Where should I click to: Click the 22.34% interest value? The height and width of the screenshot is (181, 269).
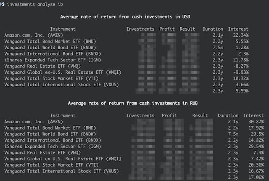point(241,35)
